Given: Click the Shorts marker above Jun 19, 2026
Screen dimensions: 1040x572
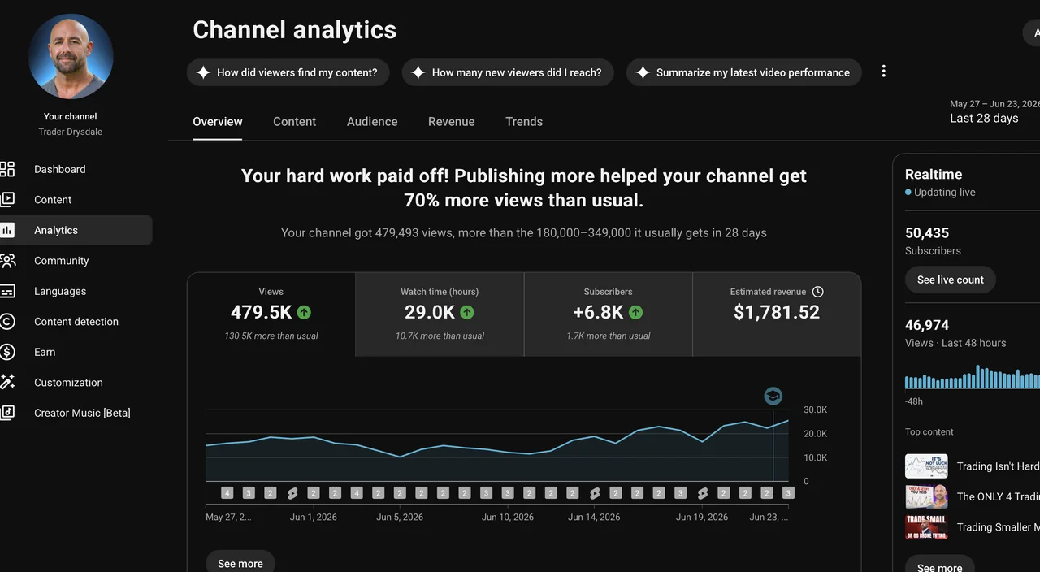Looking at the screenshot, I should point(702,493).
